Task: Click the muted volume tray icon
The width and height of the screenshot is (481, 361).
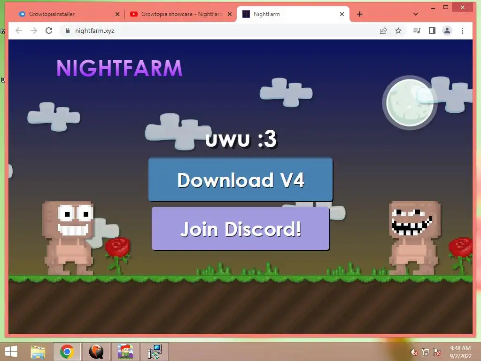Action: point(414,353)
